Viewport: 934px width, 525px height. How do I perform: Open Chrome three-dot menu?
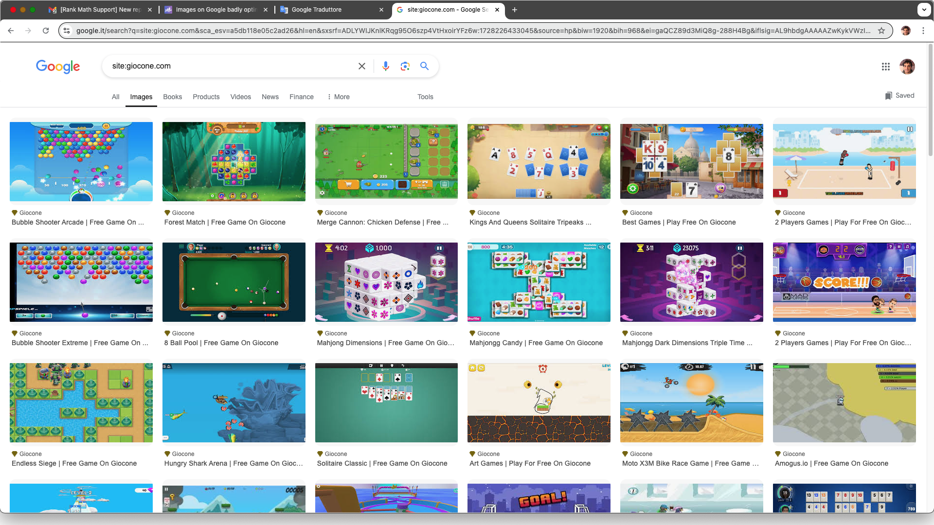tap(923, 31)
